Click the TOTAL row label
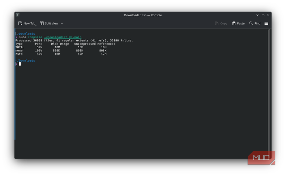This screenshot has height=176, width=286. [20, 47]
